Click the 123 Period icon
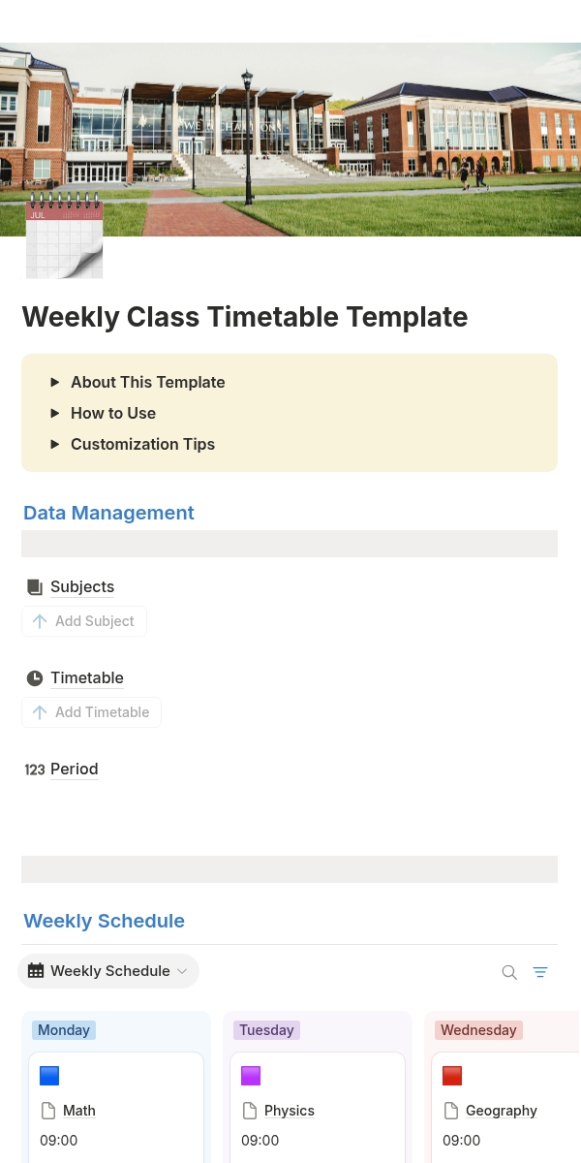Image resolution: width=581 pixels, height=1163 pixels. pyautogui.click(x=35, y=770)
